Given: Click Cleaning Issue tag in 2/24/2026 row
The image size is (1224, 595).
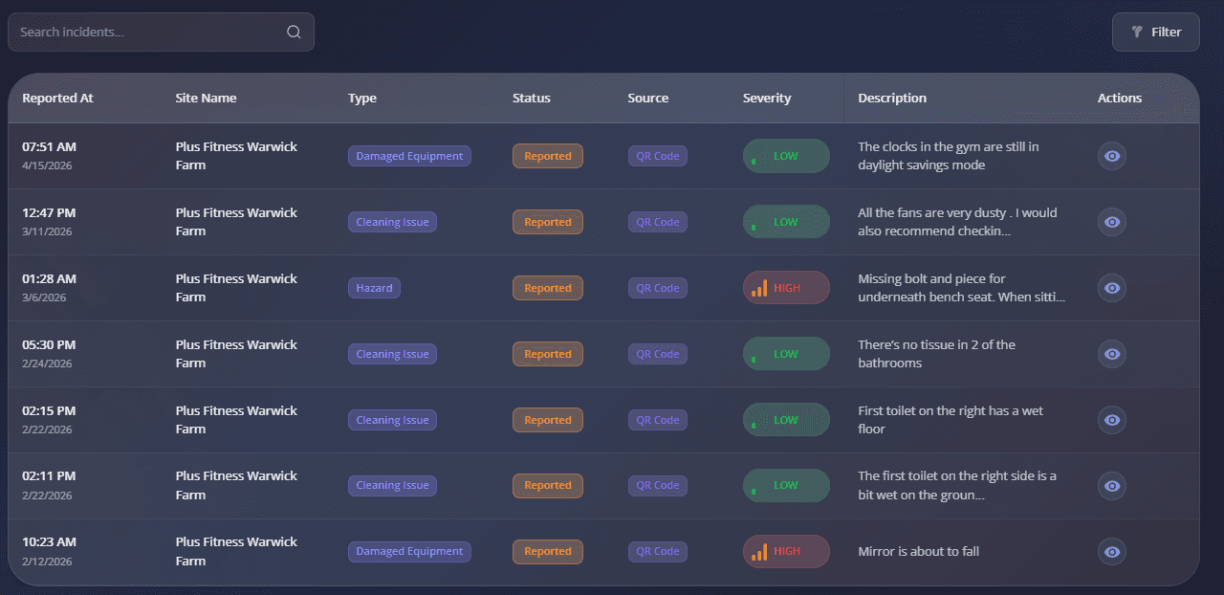Looking at the screenshot, I should pos(392,354).
